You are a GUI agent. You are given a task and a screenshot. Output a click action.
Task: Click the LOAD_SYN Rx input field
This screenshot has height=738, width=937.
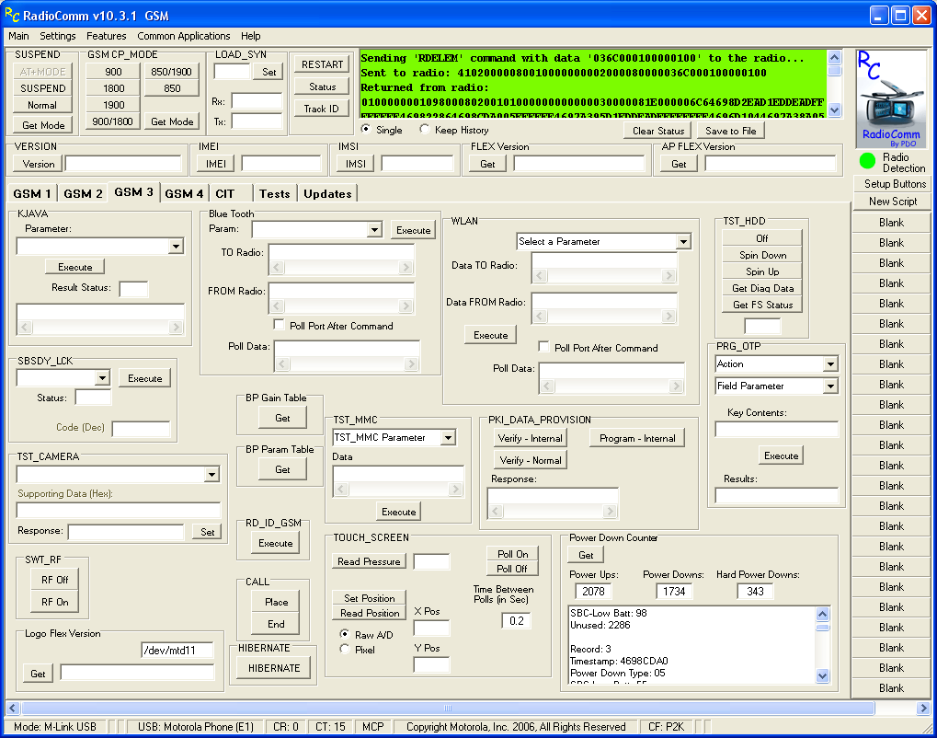click(x=257, y=100)
